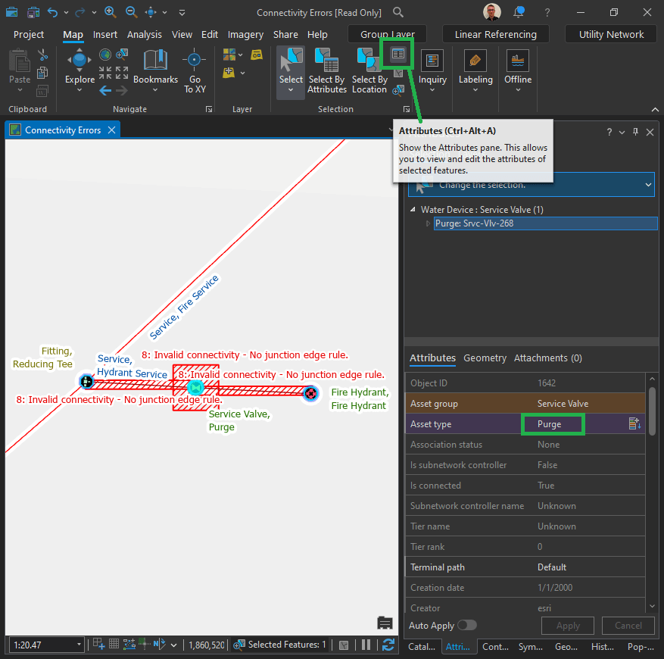Open Select By Attributes
The height and width of the screenshot is (659, 664).
326,69
